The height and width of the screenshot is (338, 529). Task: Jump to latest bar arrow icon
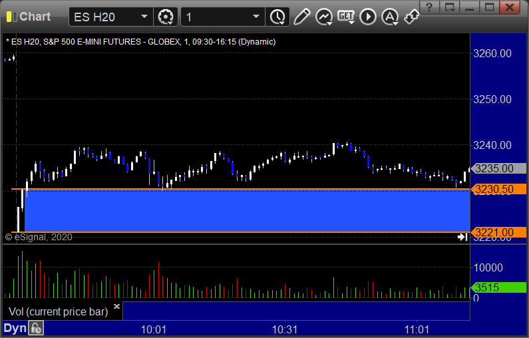coord(462,237)
